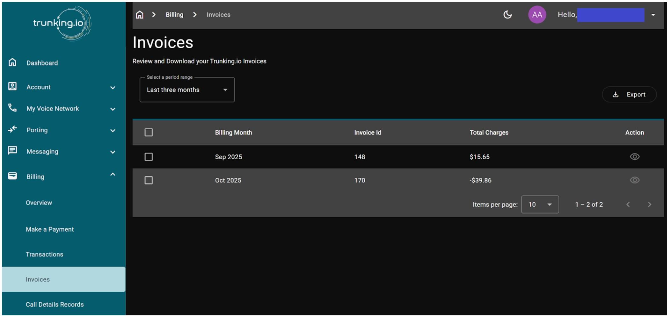View the Sep 2025 invoice eye icon
671x316 pixels.
click(x=634, y=157)
